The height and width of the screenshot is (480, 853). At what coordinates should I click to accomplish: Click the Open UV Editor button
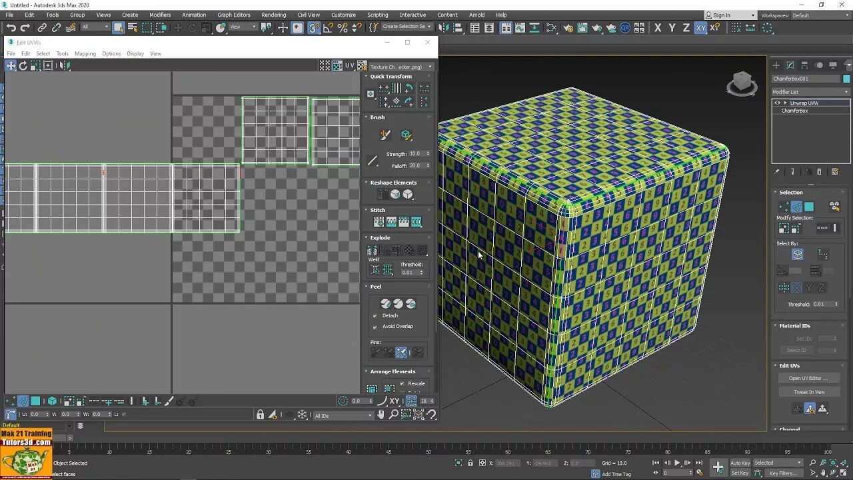click(x=809, y=378)
